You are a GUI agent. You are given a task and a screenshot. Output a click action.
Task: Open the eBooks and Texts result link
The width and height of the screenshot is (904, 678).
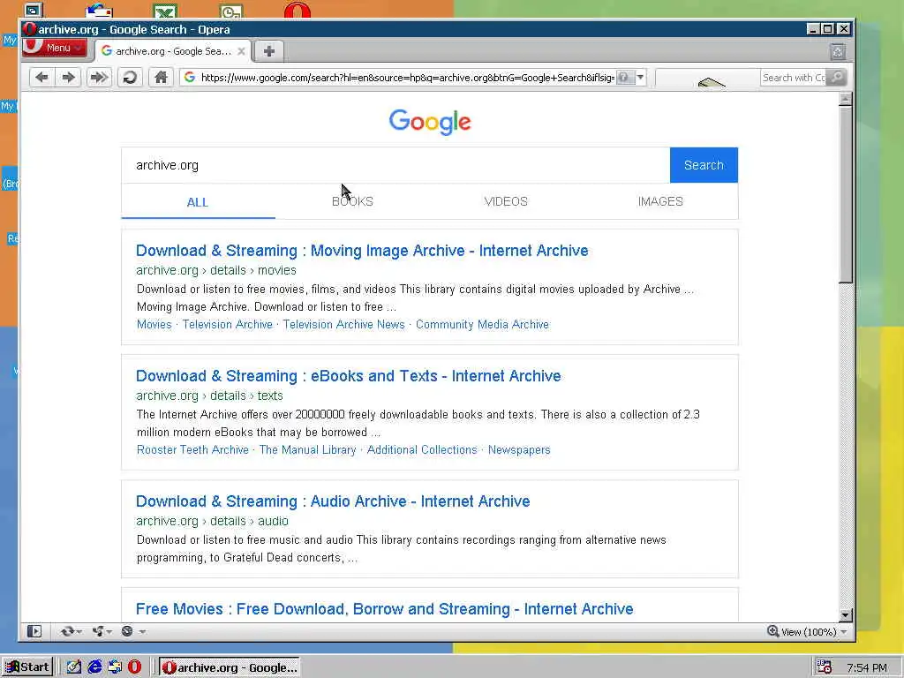click(348, 376)
